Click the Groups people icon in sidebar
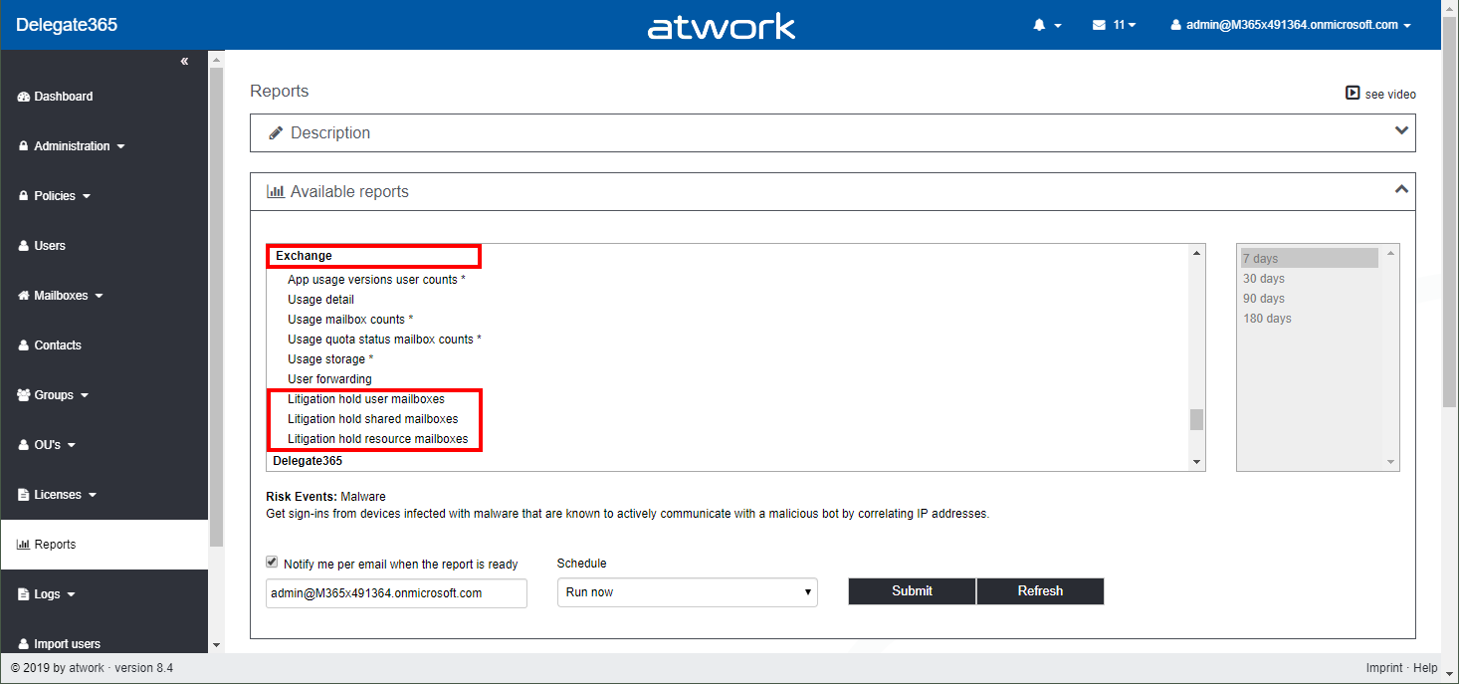Screen dimensions: 1459x684 pos(25,395)
